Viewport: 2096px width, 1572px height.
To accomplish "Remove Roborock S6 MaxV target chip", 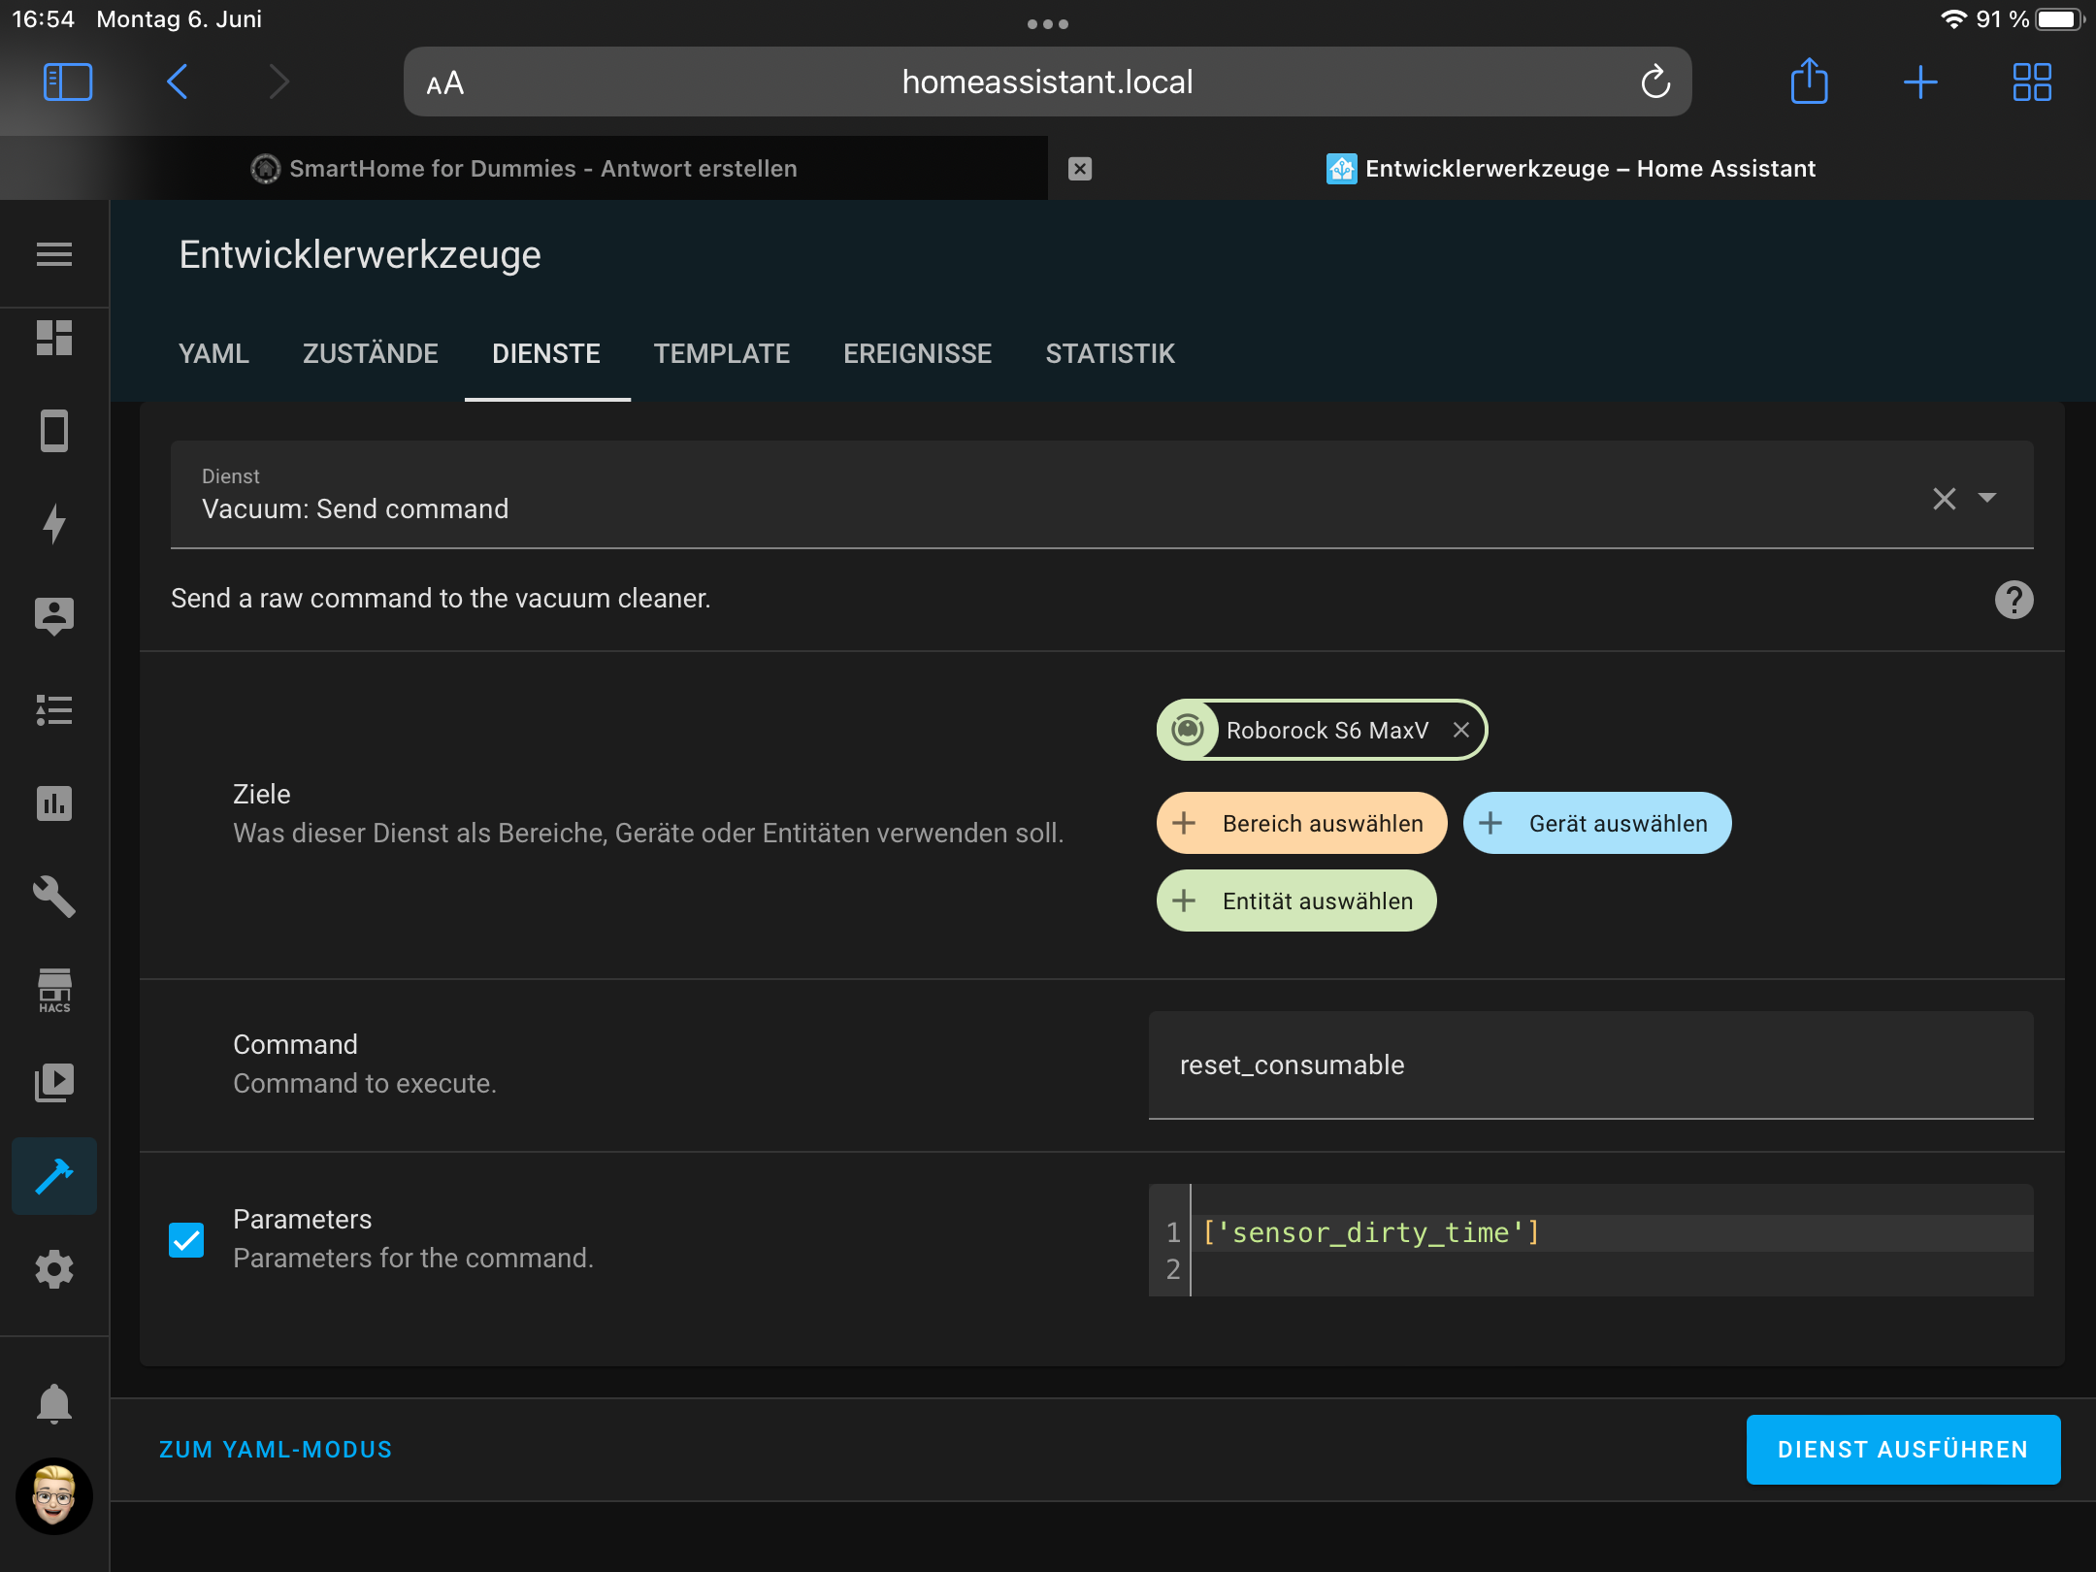I will click(x=1460, y=730).
